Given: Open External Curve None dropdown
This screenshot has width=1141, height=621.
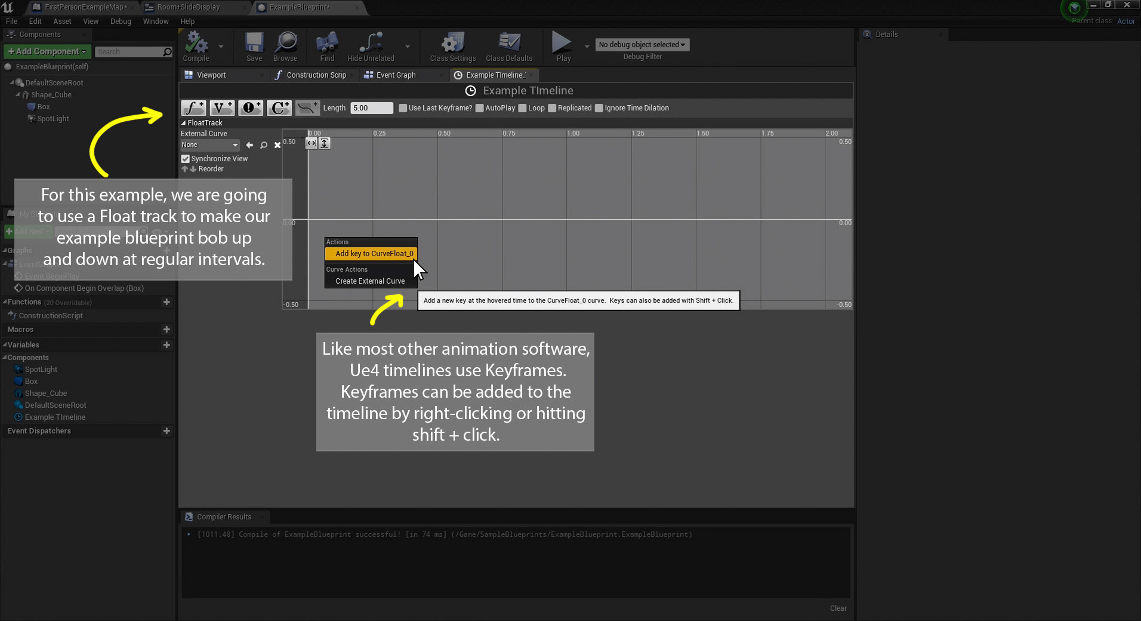Looking at the screenshot, I should click(210, 145).
